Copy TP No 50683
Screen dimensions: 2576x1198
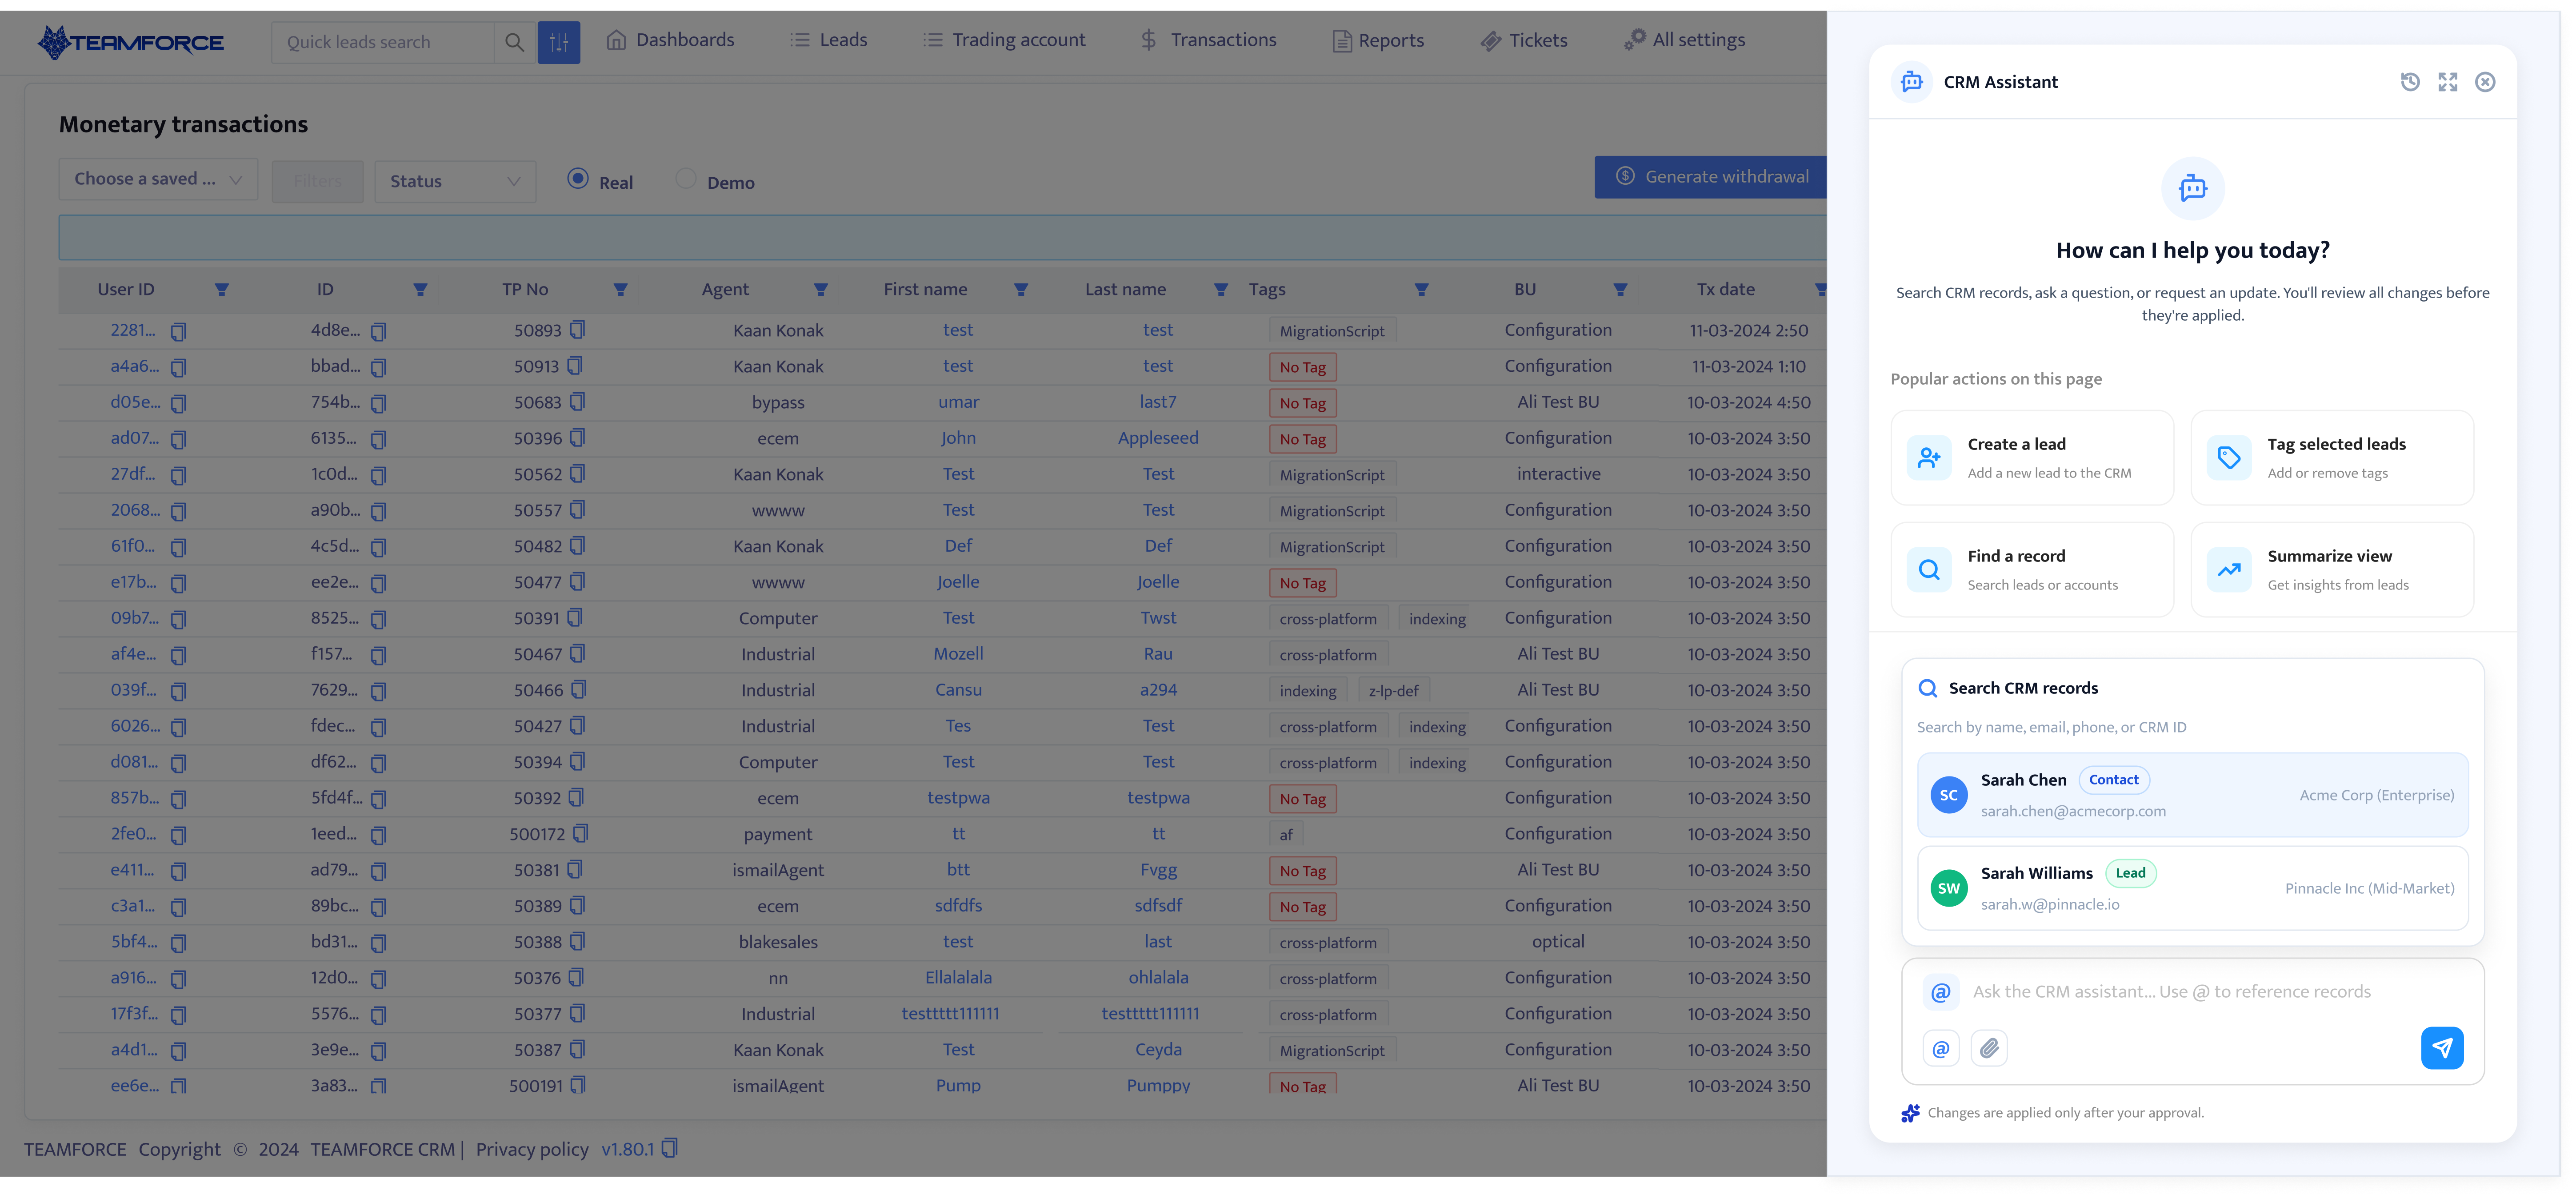[x=577, y=402]
